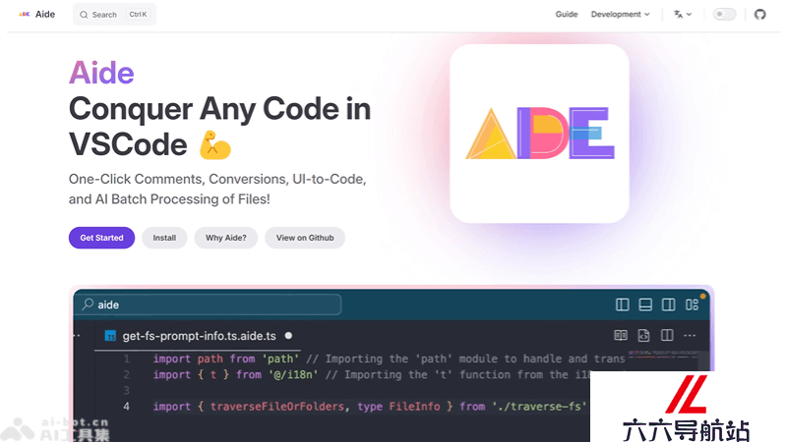Click the split editor icon

pyautogui.click(x=667, y=335)
